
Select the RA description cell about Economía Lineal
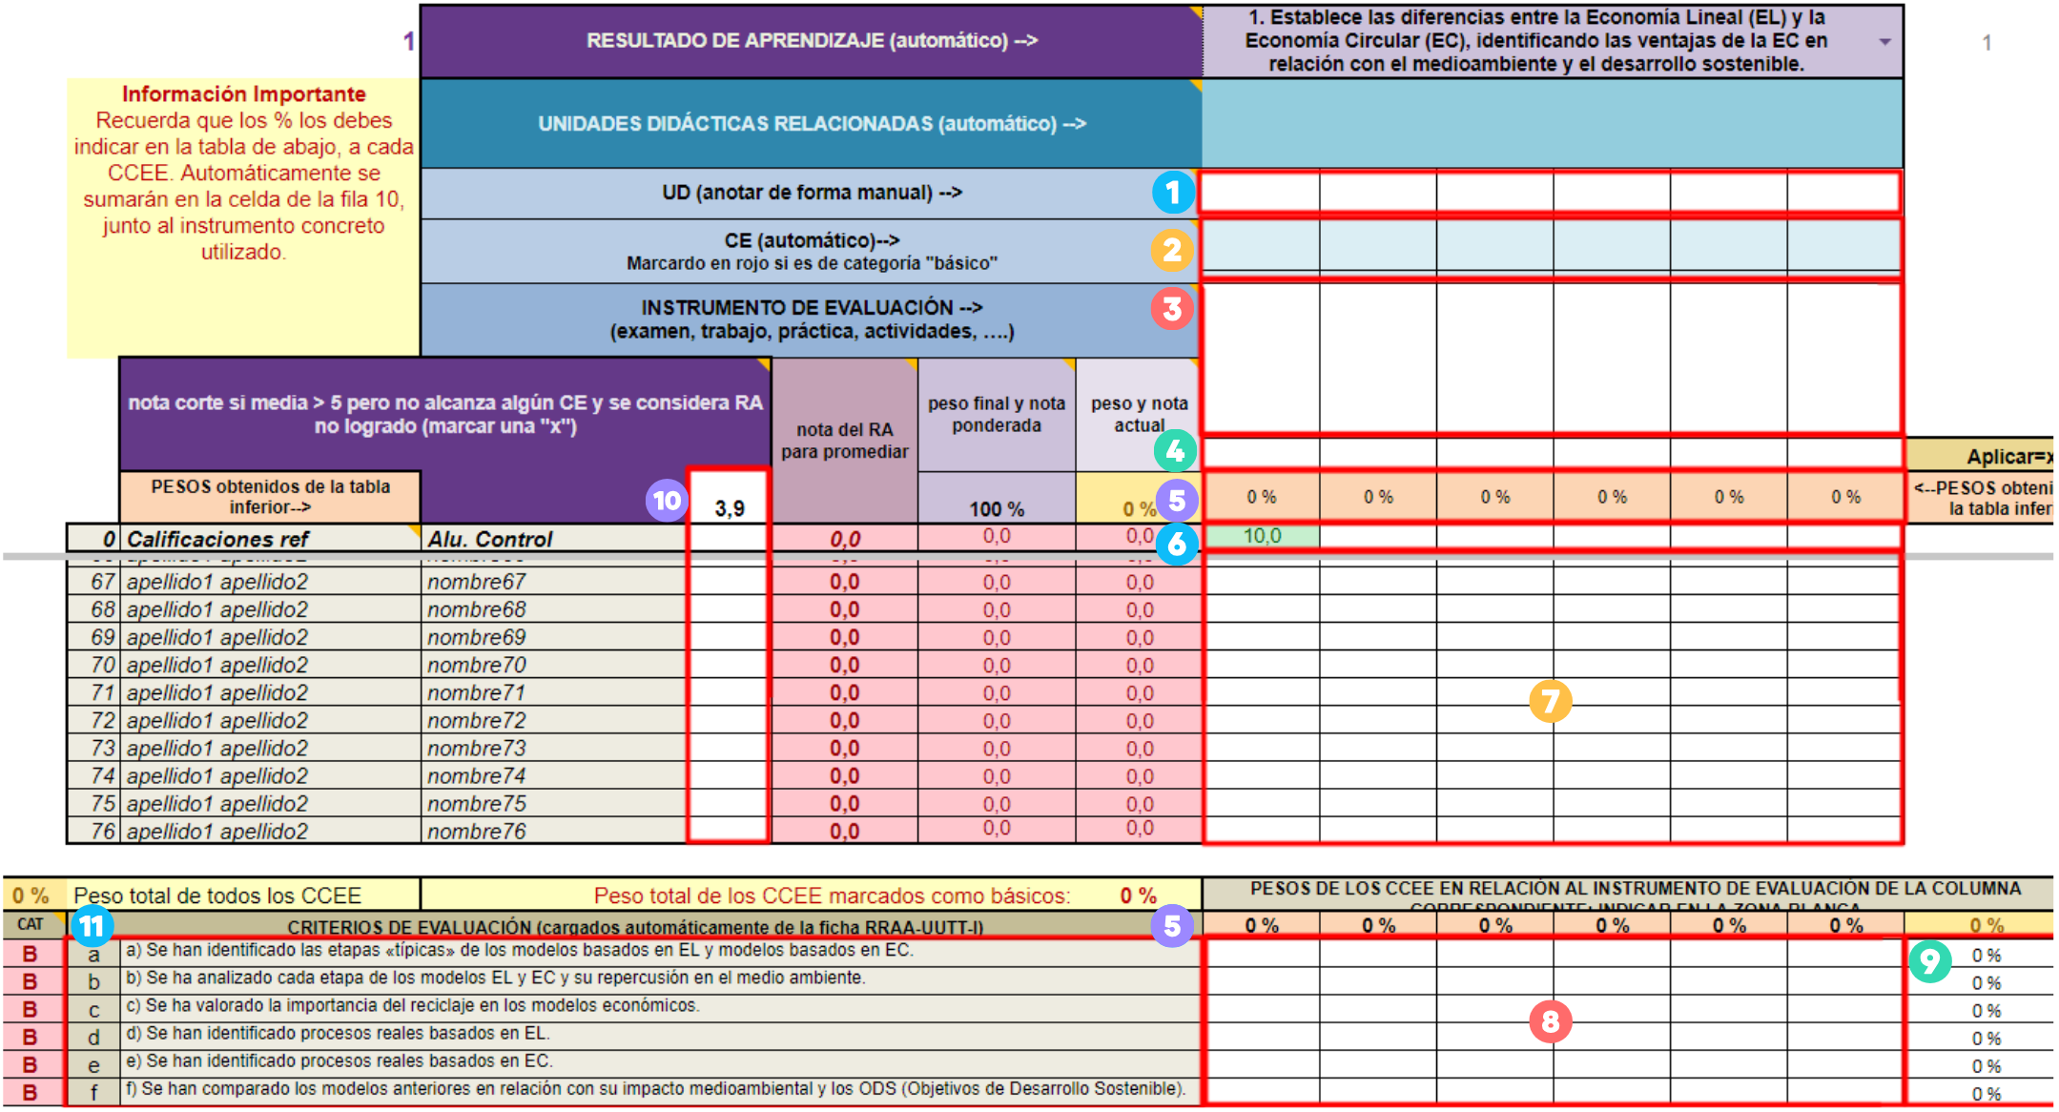click(1553, 41)
